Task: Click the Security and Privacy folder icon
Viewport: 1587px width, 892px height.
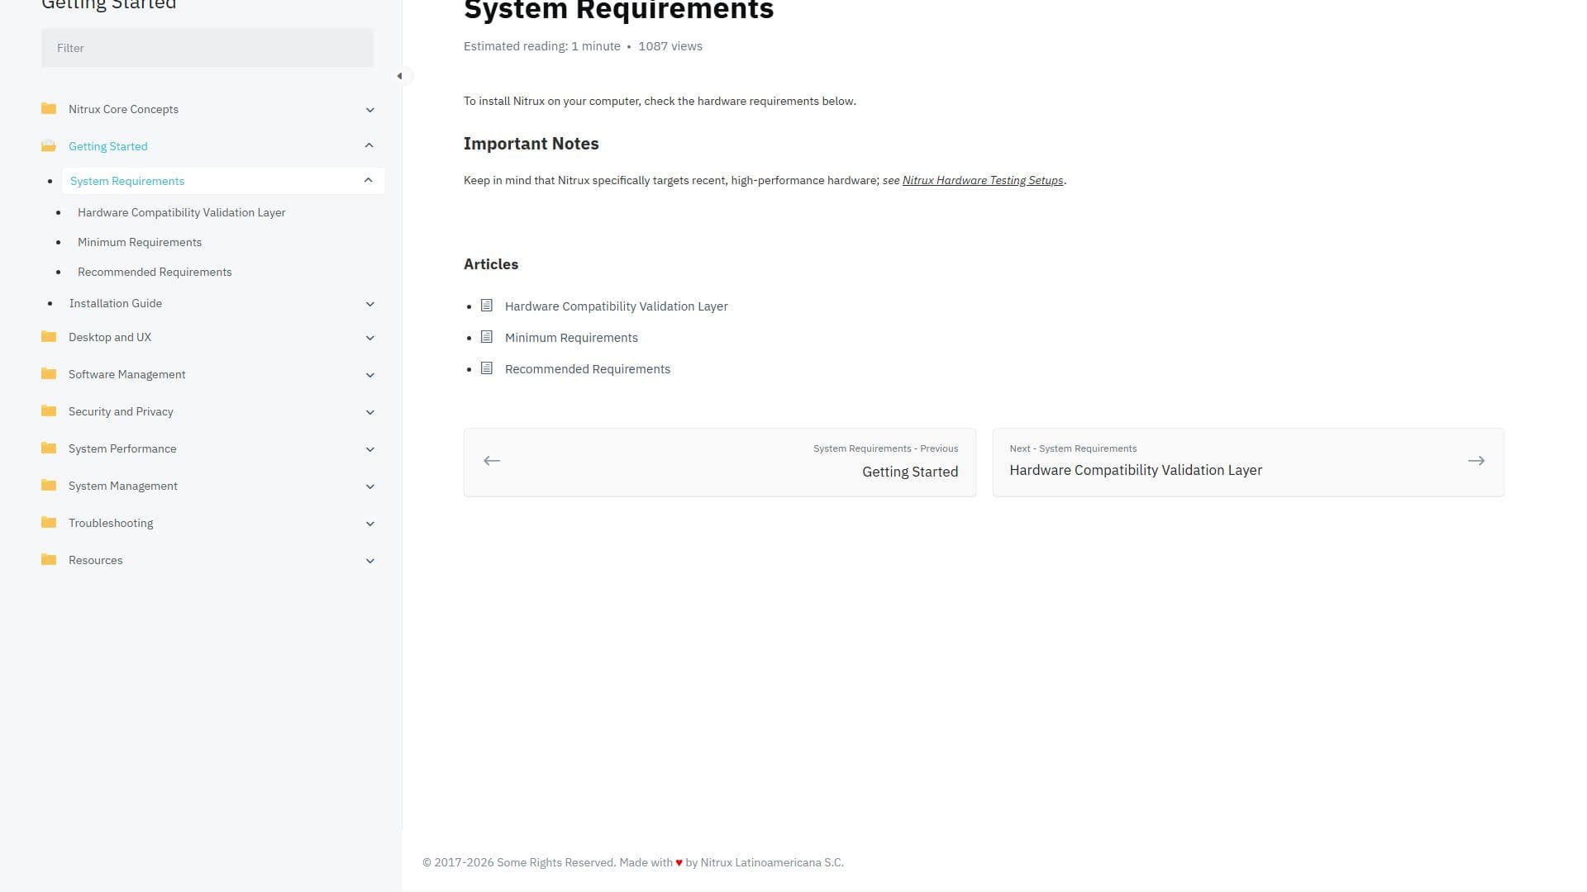Action: (x=49, y=411)
